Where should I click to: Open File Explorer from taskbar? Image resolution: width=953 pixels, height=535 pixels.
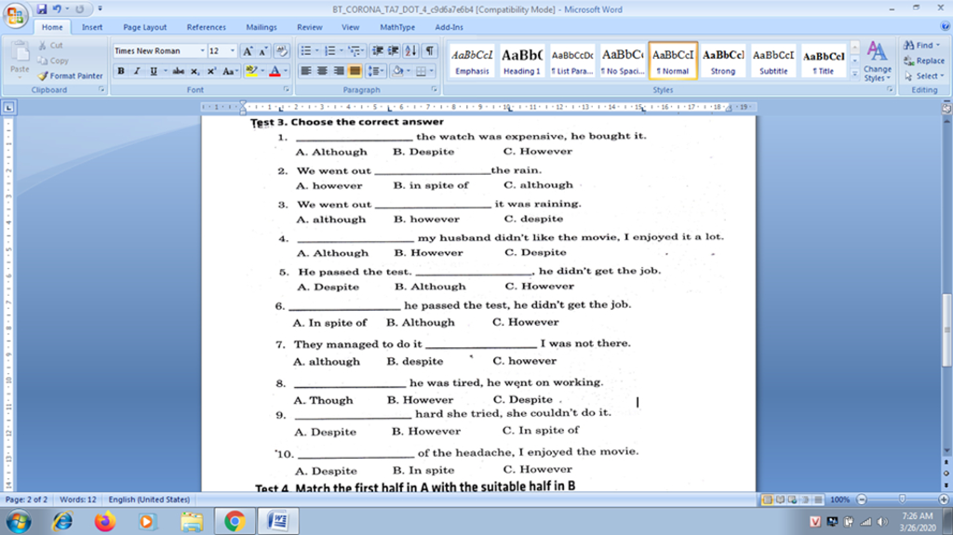click(x=192, y=521)
